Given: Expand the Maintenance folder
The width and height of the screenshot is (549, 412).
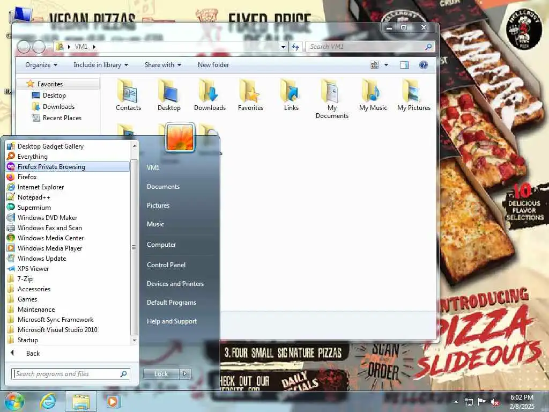Looking at the screenshot, I should (68, 309).
